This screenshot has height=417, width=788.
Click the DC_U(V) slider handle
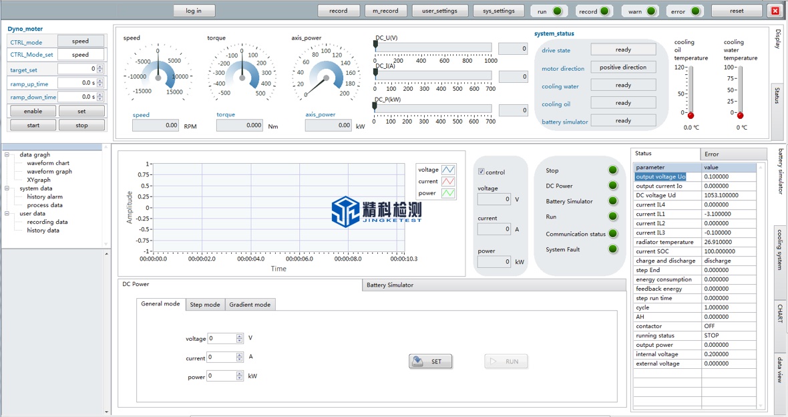pos(375,45)
